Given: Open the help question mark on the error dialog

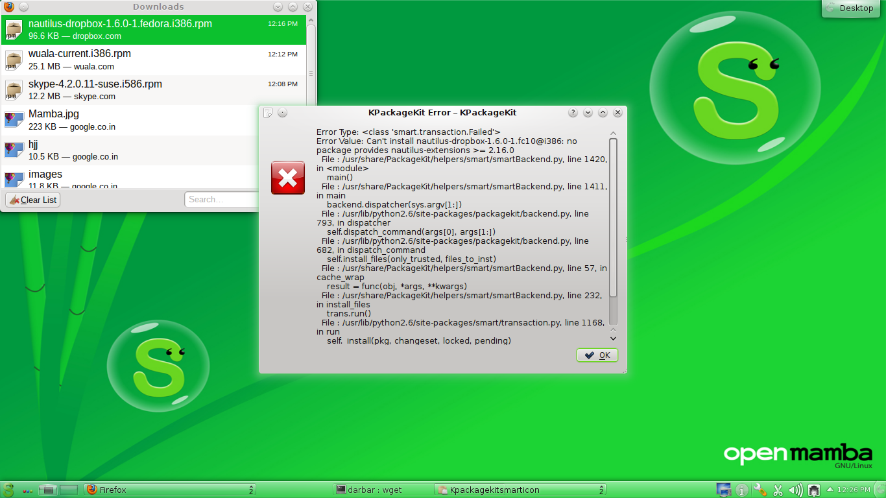Looking at the screenshot, I should pos(573,112).
